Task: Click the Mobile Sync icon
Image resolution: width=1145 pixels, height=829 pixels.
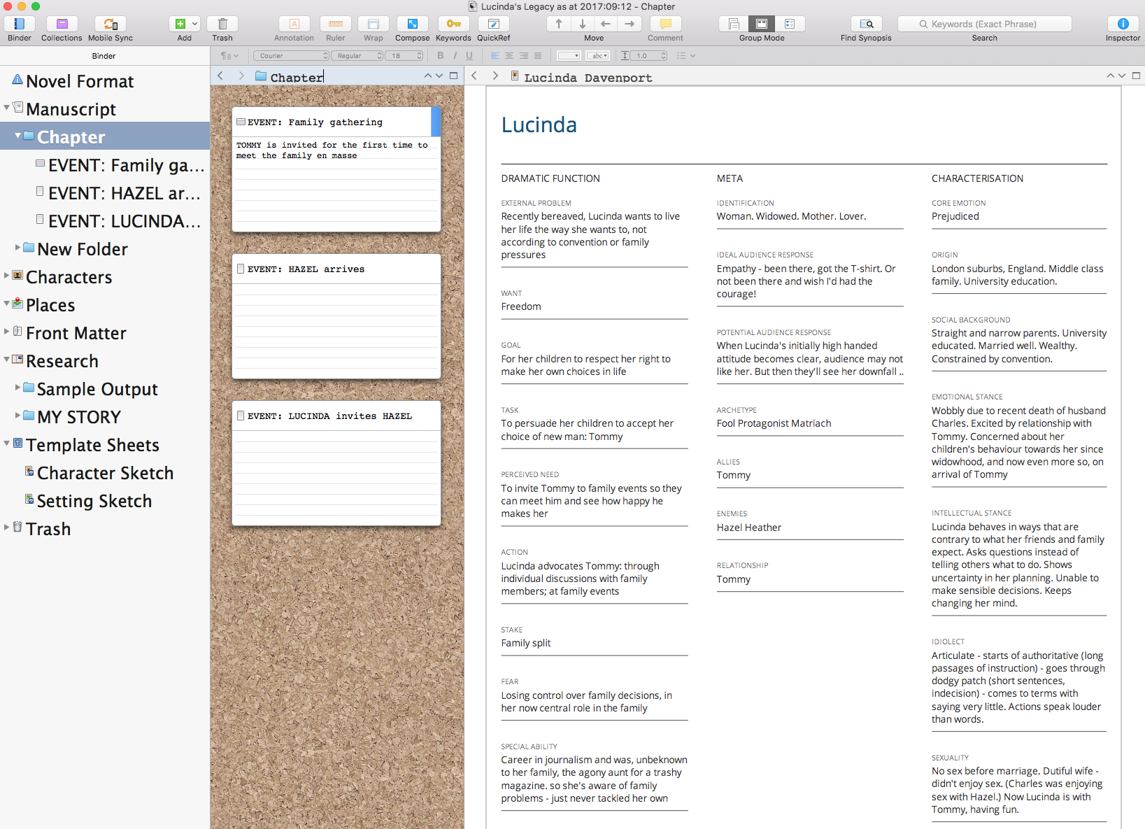Action: [111, 24]
